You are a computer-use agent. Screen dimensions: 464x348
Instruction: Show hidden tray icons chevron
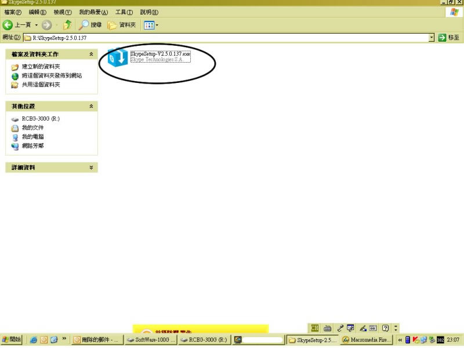400,340
